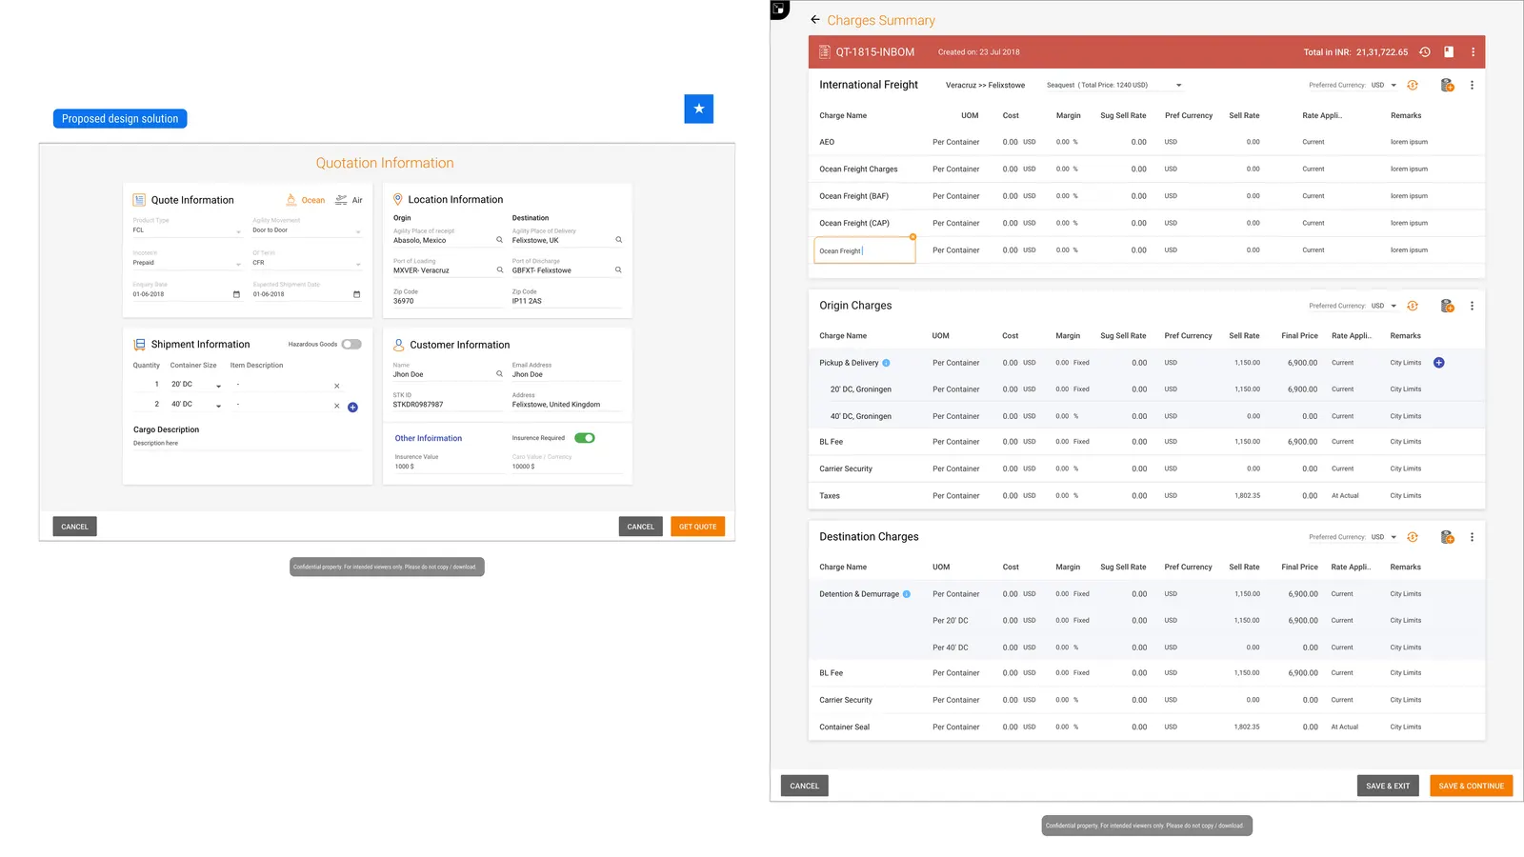Click SAVE & EXIT in Charges Summary

(1388, 786)
